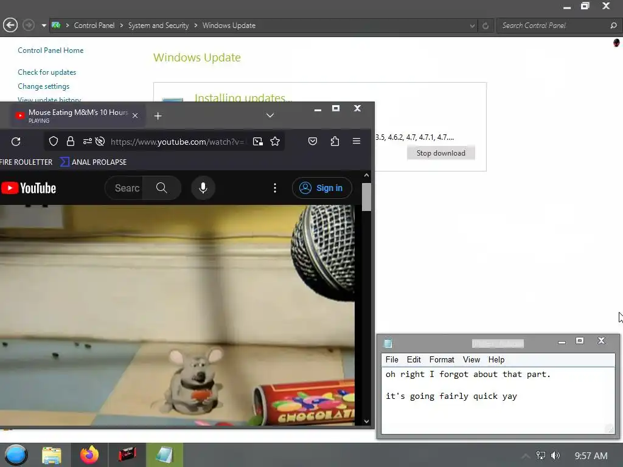Click the 9:57 AM clock

pos(591,456)
